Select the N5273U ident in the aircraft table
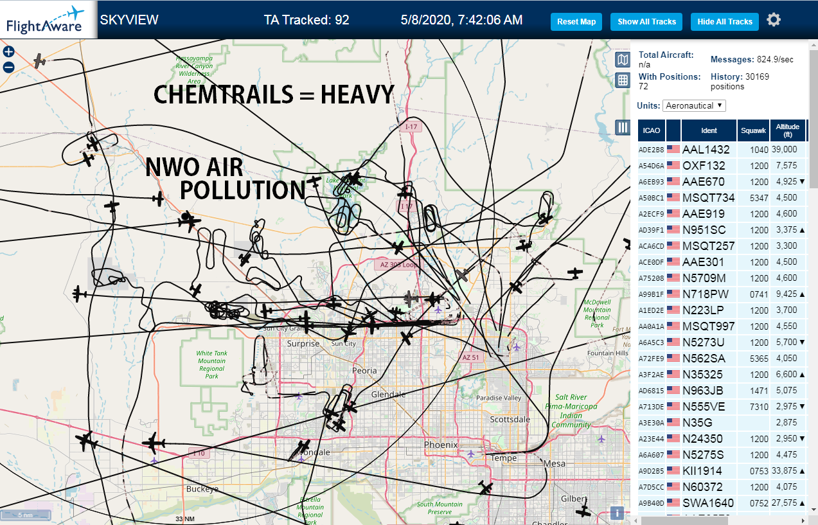The image size is (818, 525). click(x=704, y=342)
